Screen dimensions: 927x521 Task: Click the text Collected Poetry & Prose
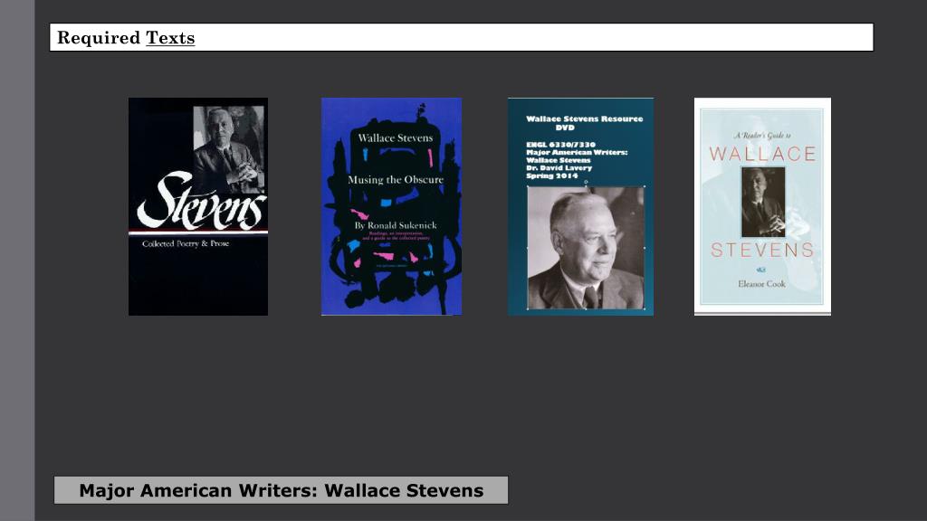point(185,243)
